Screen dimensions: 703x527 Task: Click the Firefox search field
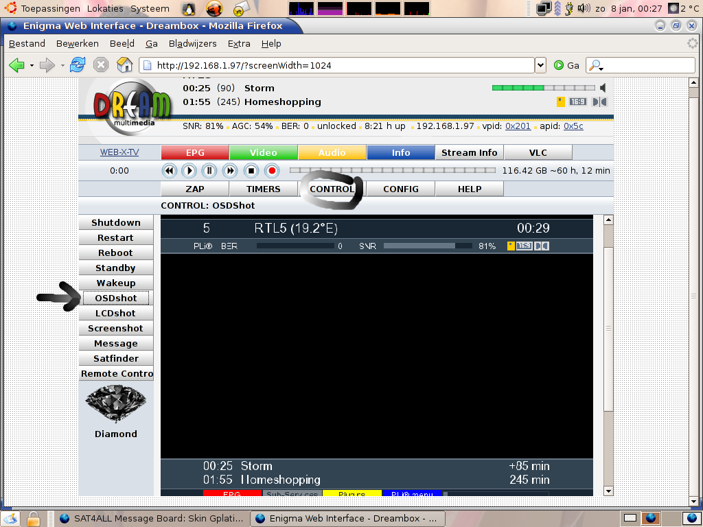(x=641, y=65)
